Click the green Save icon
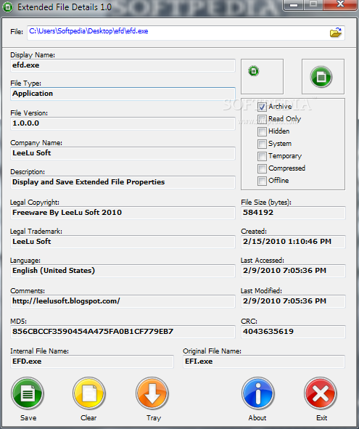The width and height of the screenshot is (359, 429). tap(28, 393)
